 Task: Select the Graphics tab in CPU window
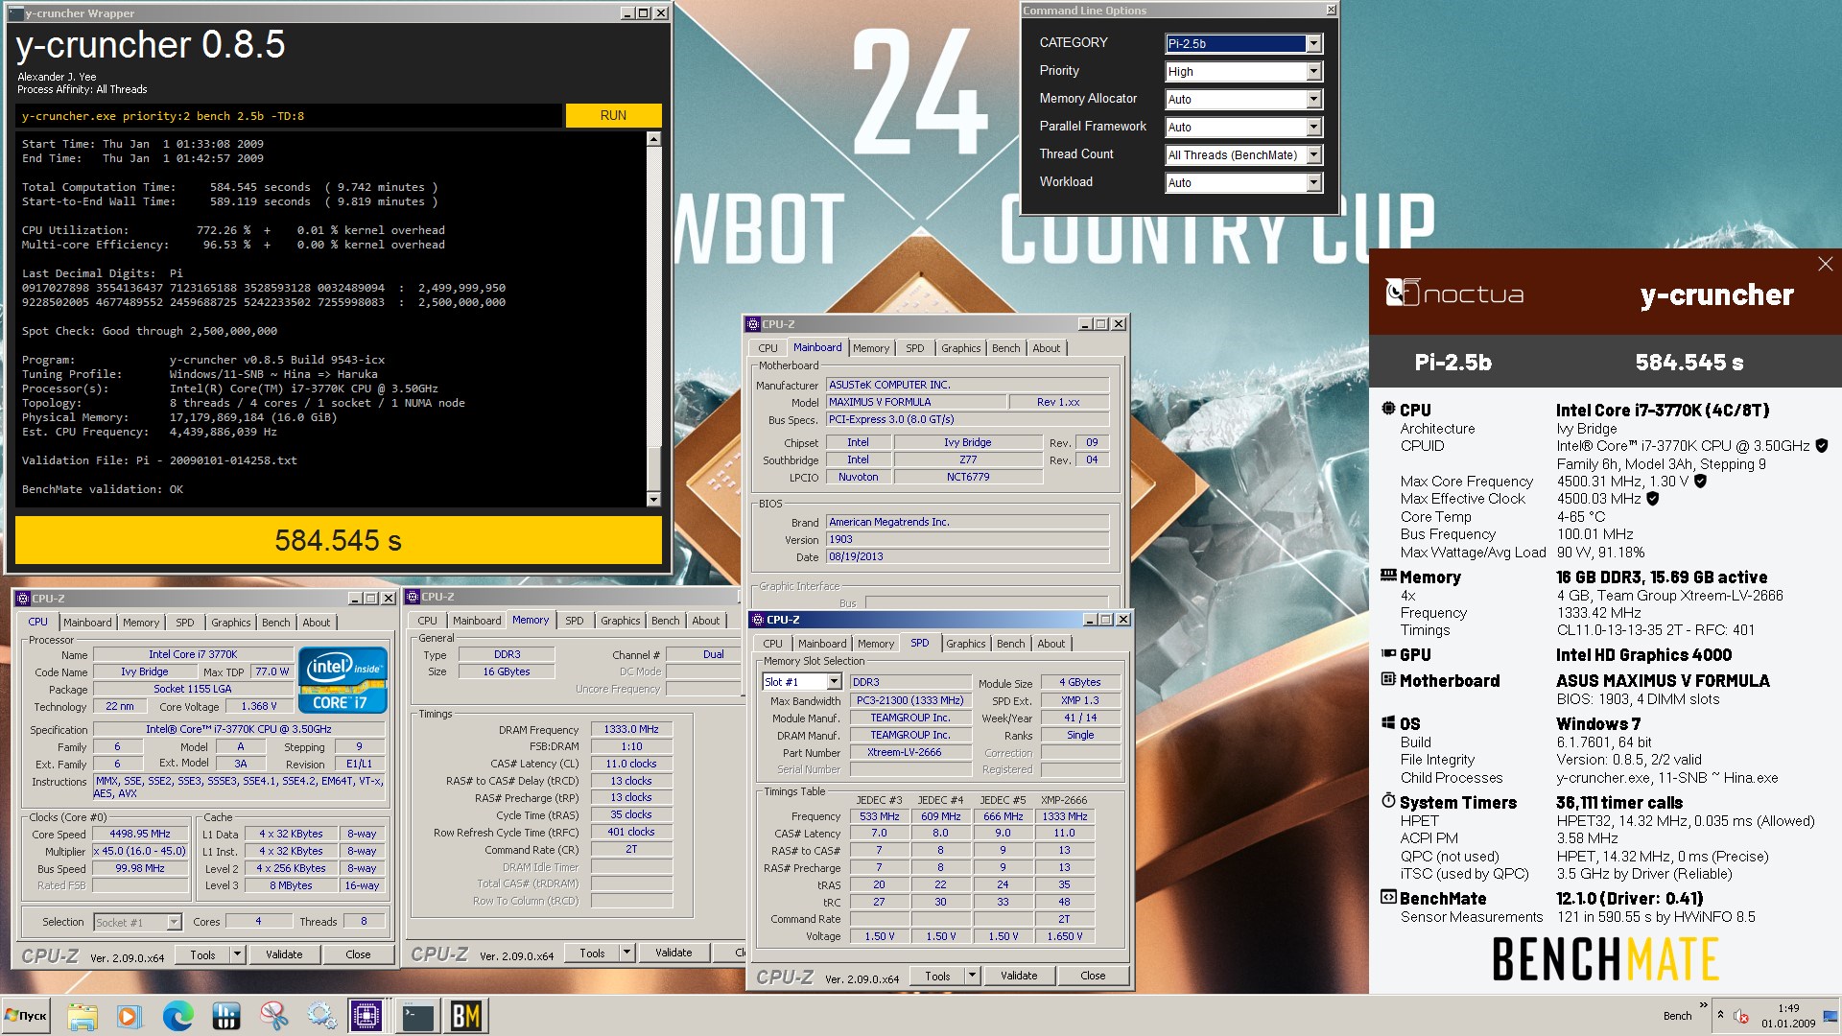click(x=230, y=623)
